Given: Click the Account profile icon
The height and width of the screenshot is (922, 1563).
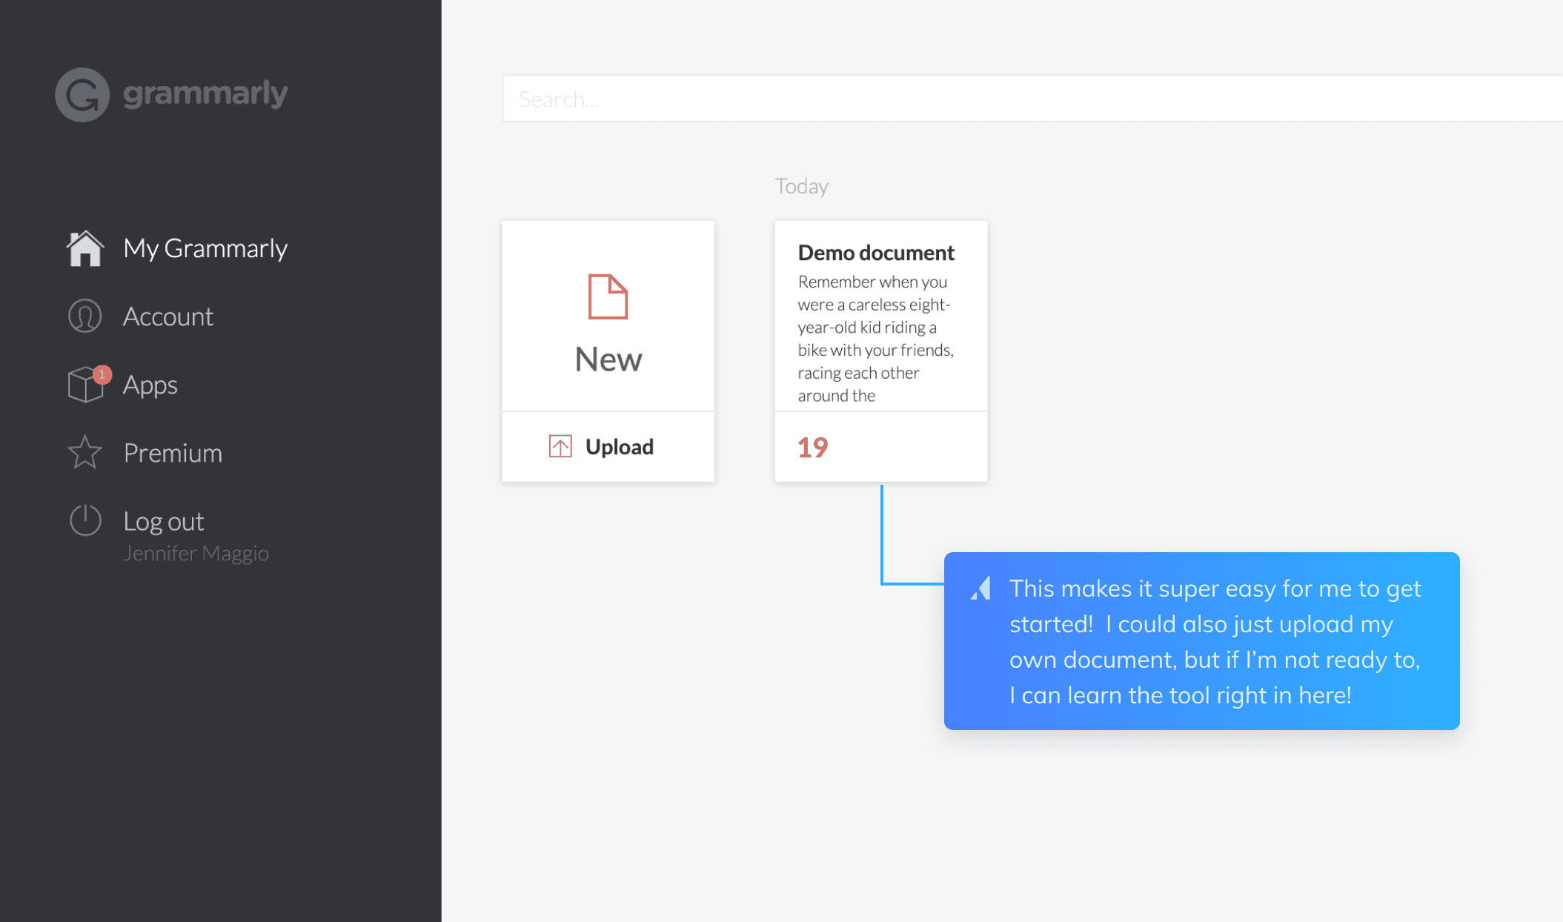Looking at the screenshot, I should point(85,316).
